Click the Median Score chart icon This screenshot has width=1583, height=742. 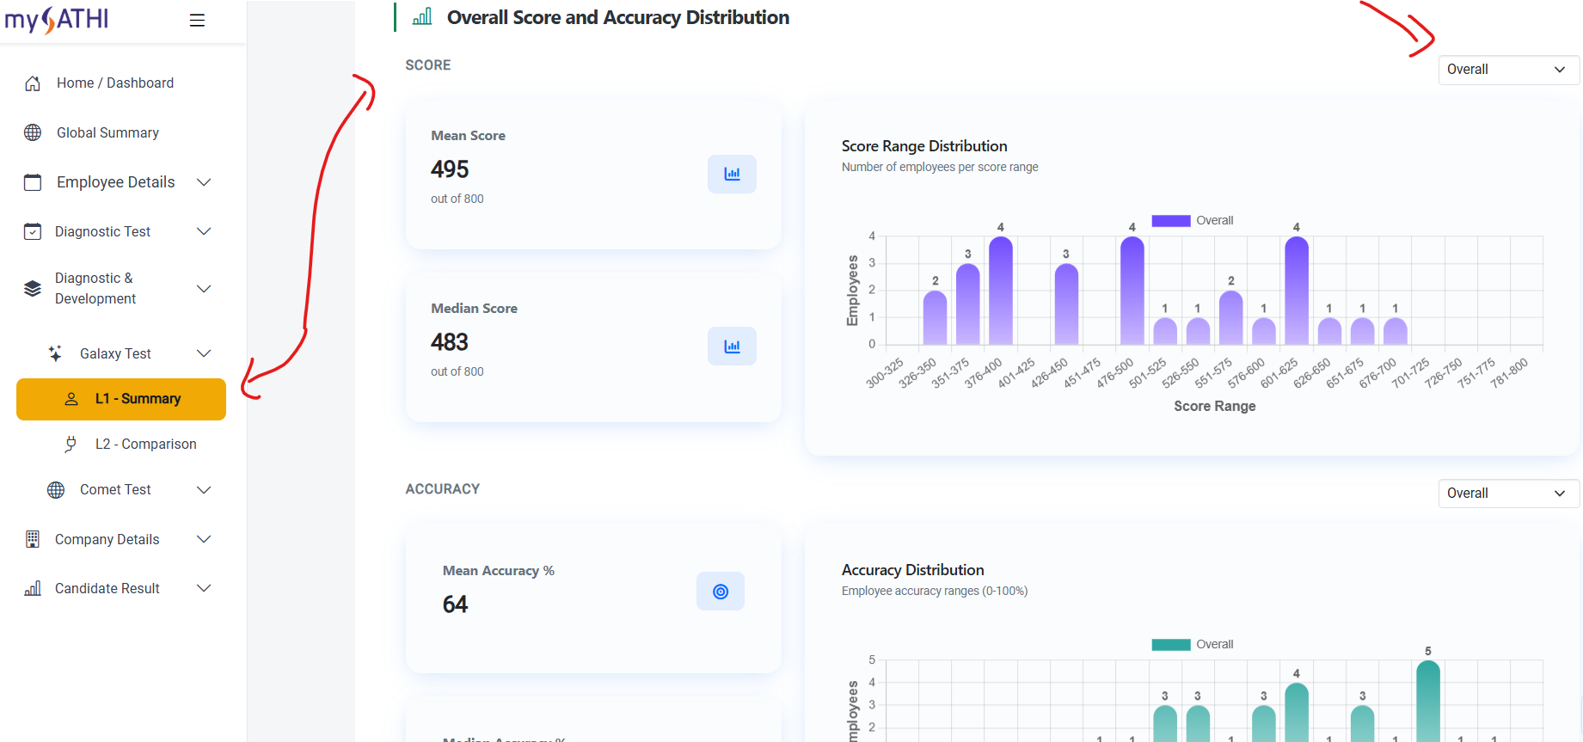tap(732, 346)
